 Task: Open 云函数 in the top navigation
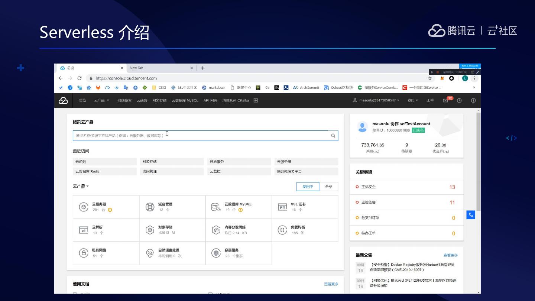tap(142, 100)
